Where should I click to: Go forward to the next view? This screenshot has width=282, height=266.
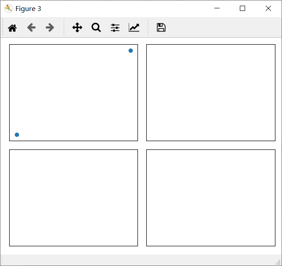pos(50,28)
